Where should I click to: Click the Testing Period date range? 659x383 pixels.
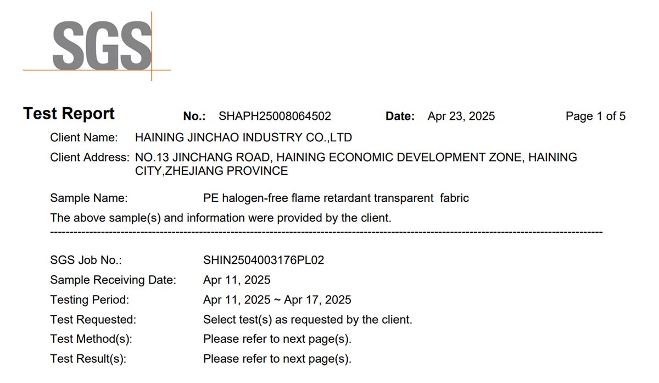tap(277, 300)
